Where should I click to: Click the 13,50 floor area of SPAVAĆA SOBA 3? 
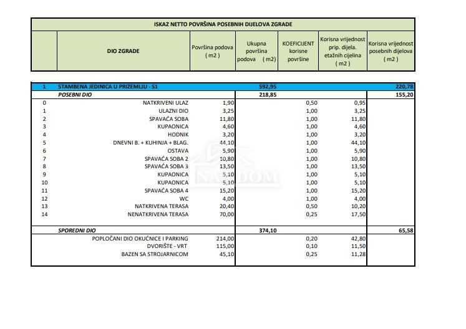click(x=226, y=166)
